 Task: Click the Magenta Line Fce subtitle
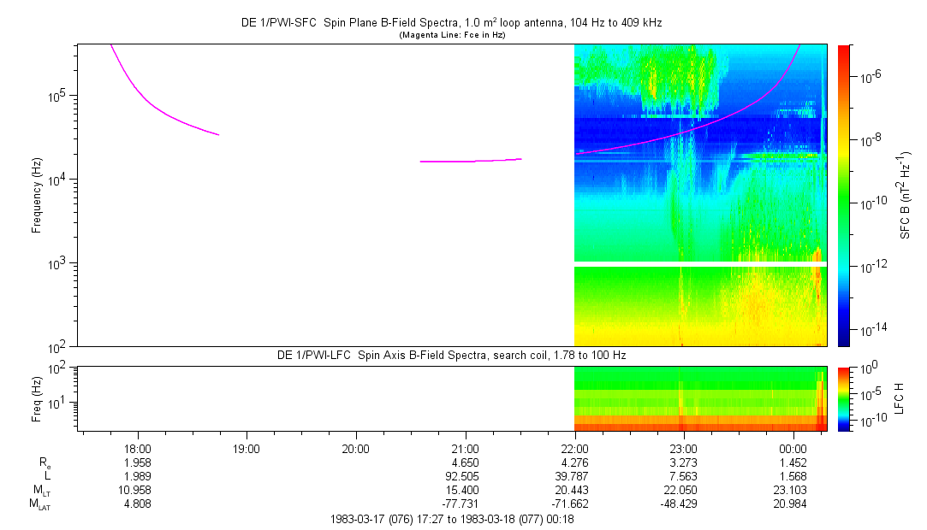[x=451, y=35]
